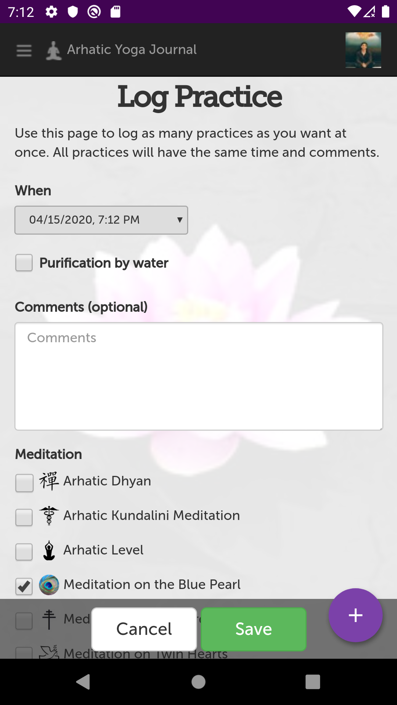
Task: Open the Arhatic Yoga Journal title menu
Action: click(131, 49)
